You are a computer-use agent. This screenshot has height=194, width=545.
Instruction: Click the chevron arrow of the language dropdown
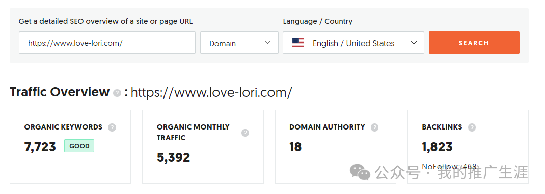(414, 43)
